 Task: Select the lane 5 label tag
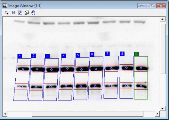click(78, 55)
